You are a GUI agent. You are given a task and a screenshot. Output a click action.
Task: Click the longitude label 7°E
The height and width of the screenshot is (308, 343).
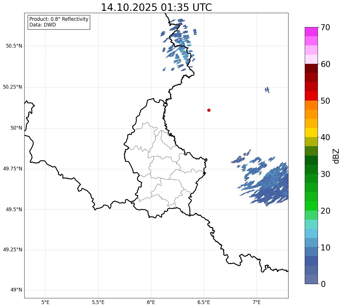click(257, 302)
